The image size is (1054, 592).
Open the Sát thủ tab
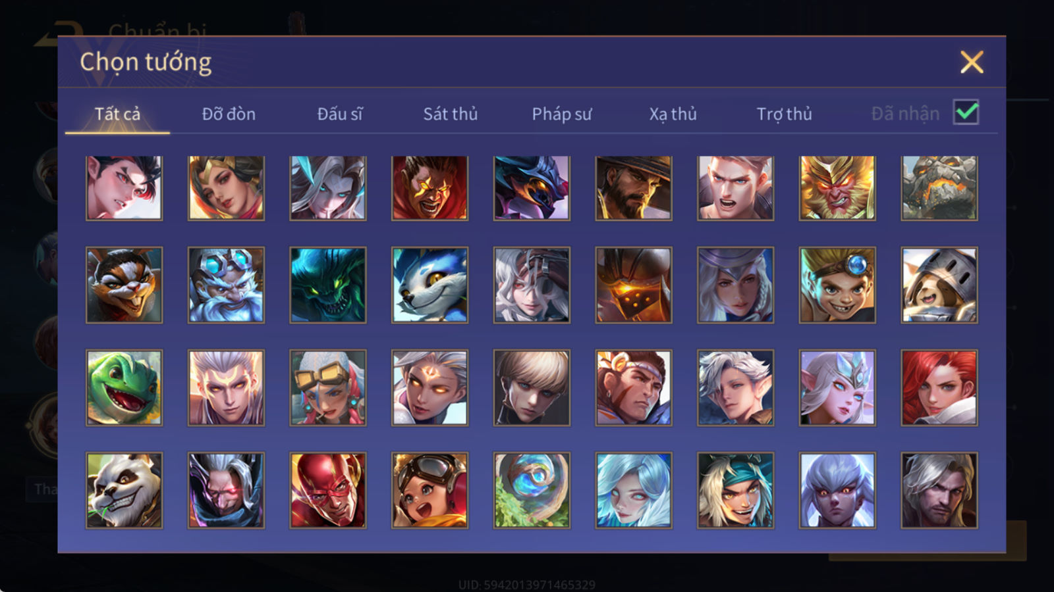451,114
